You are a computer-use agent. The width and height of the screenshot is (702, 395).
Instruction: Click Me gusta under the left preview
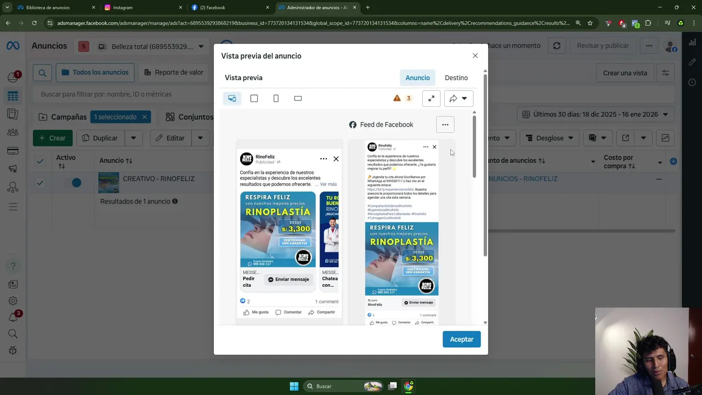click(256, 312)
